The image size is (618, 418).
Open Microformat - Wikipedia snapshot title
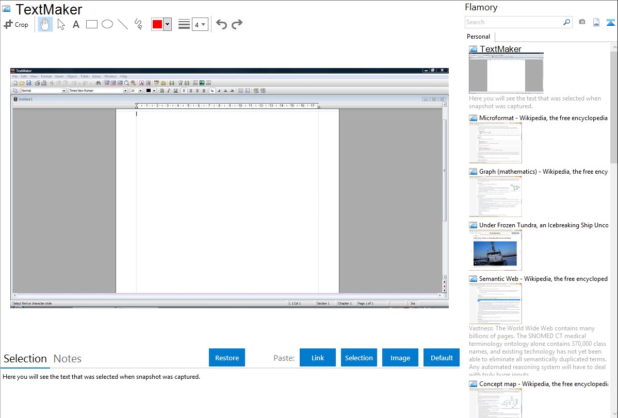543,118
